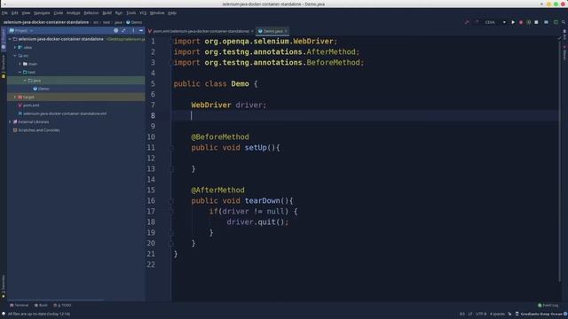Collapse the test folder arrow
This screenshot has width=568, height=319.
click(x=20, y=73)
